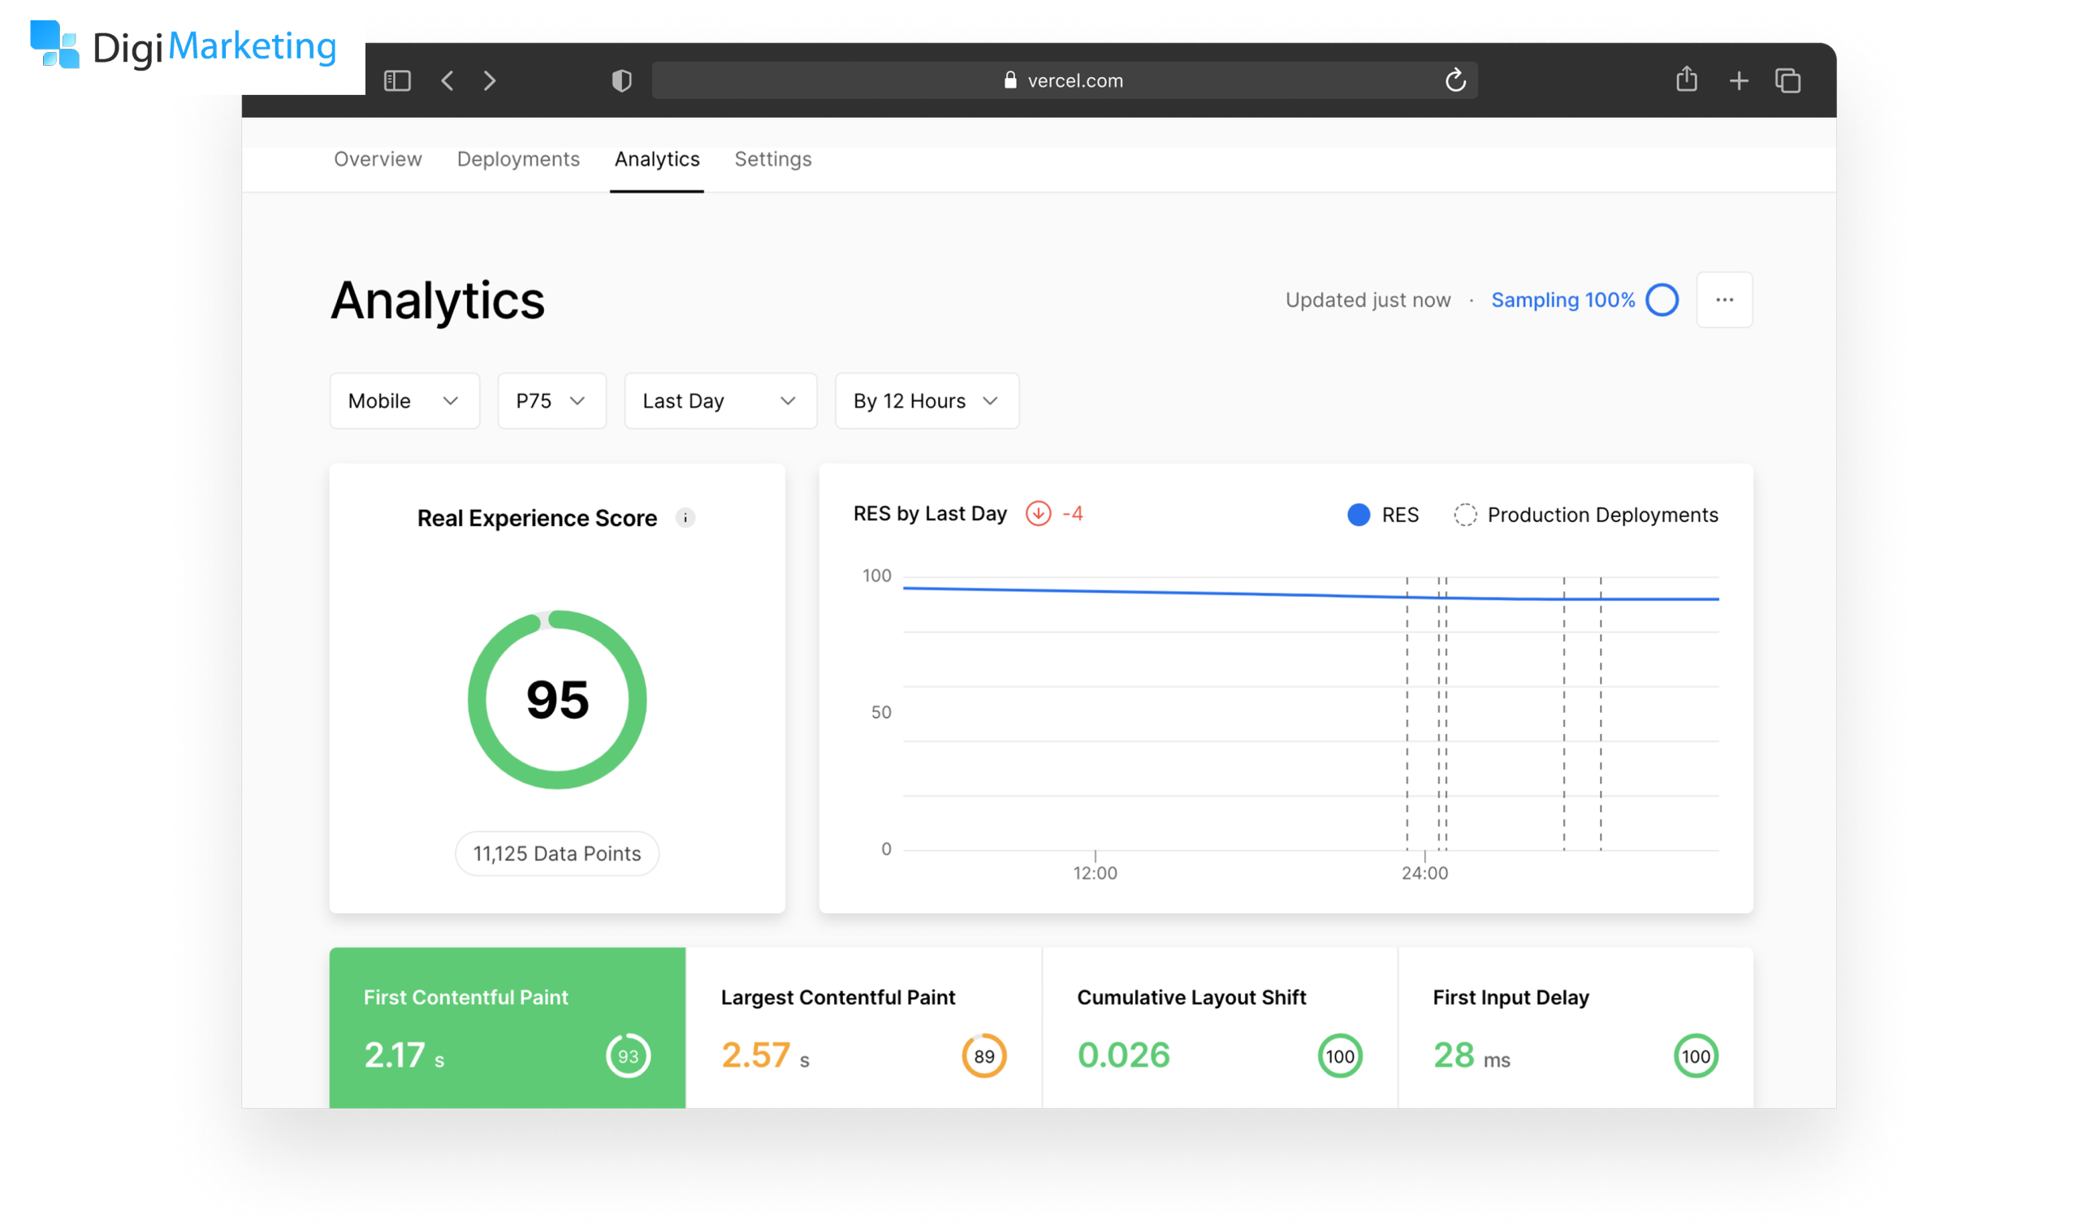Toggle the Sampling 100% circle indicator
This screenshot has height=1222, width=2079.
[1662, 300]
